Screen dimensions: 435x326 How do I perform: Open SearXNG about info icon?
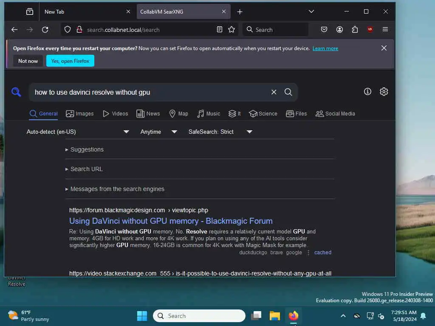[x=367, y=92]
